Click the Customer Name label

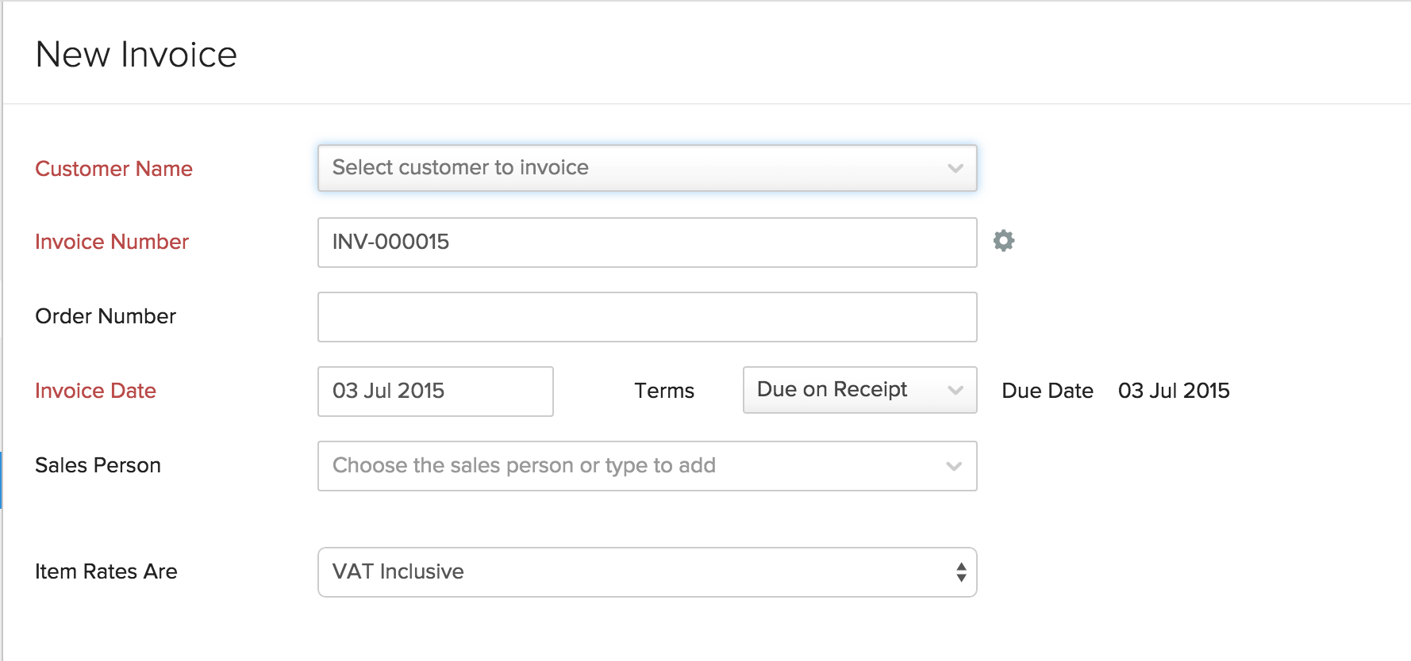coord(113,169)
